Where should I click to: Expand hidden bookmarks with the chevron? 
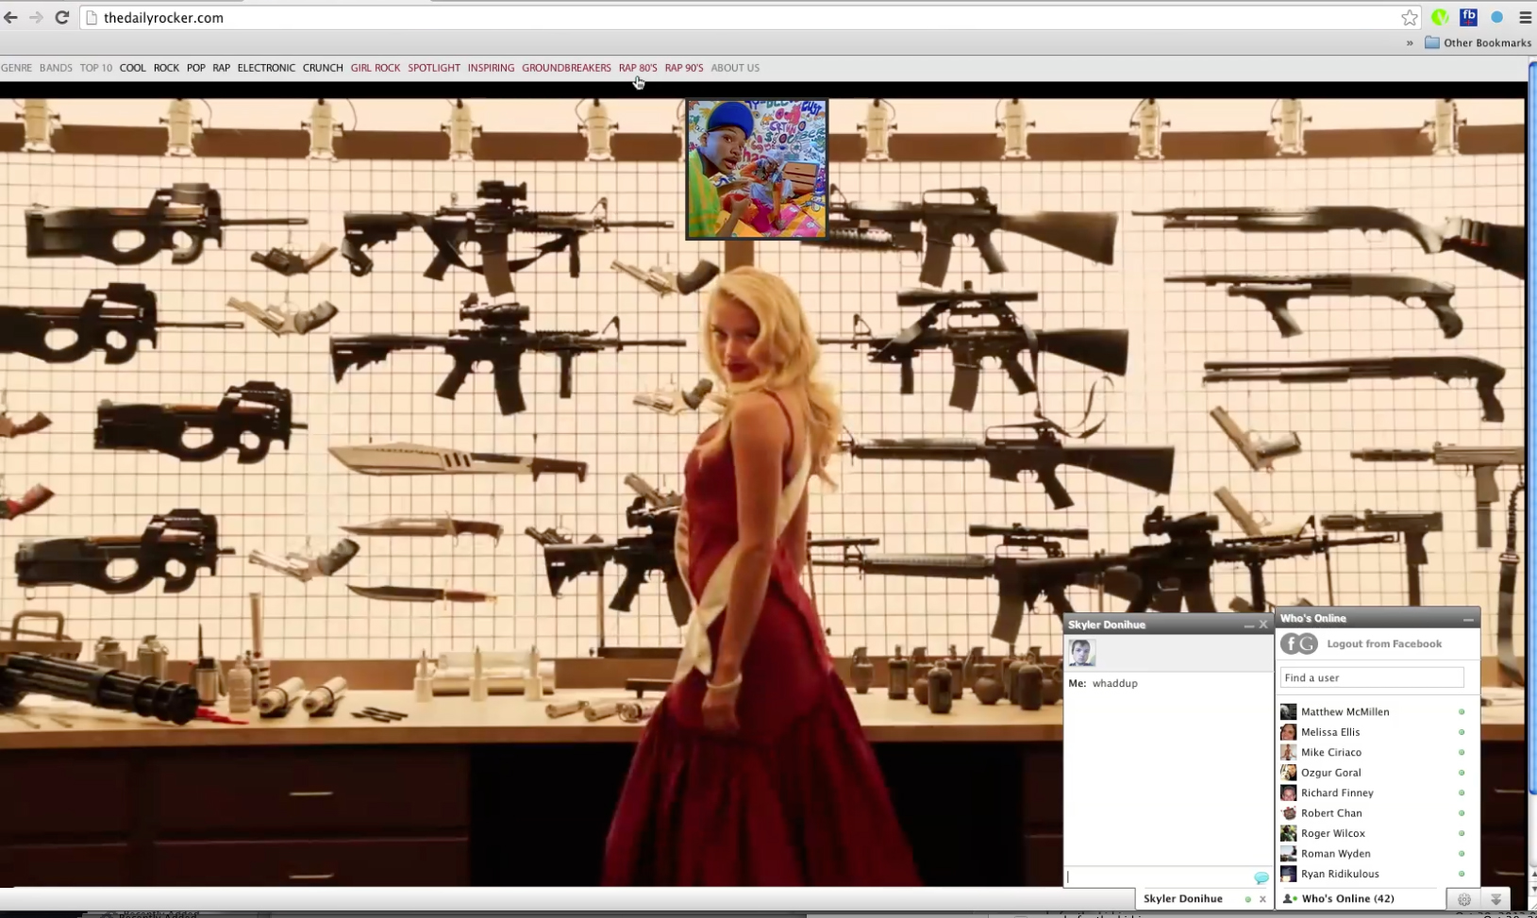[1410, 42]
